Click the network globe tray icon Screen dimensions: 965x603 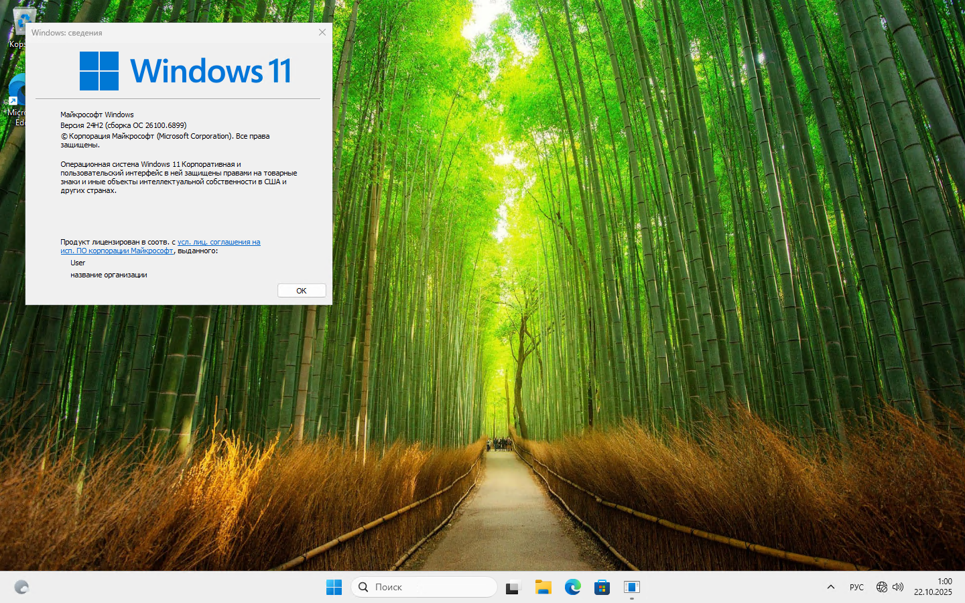[882, 587]
